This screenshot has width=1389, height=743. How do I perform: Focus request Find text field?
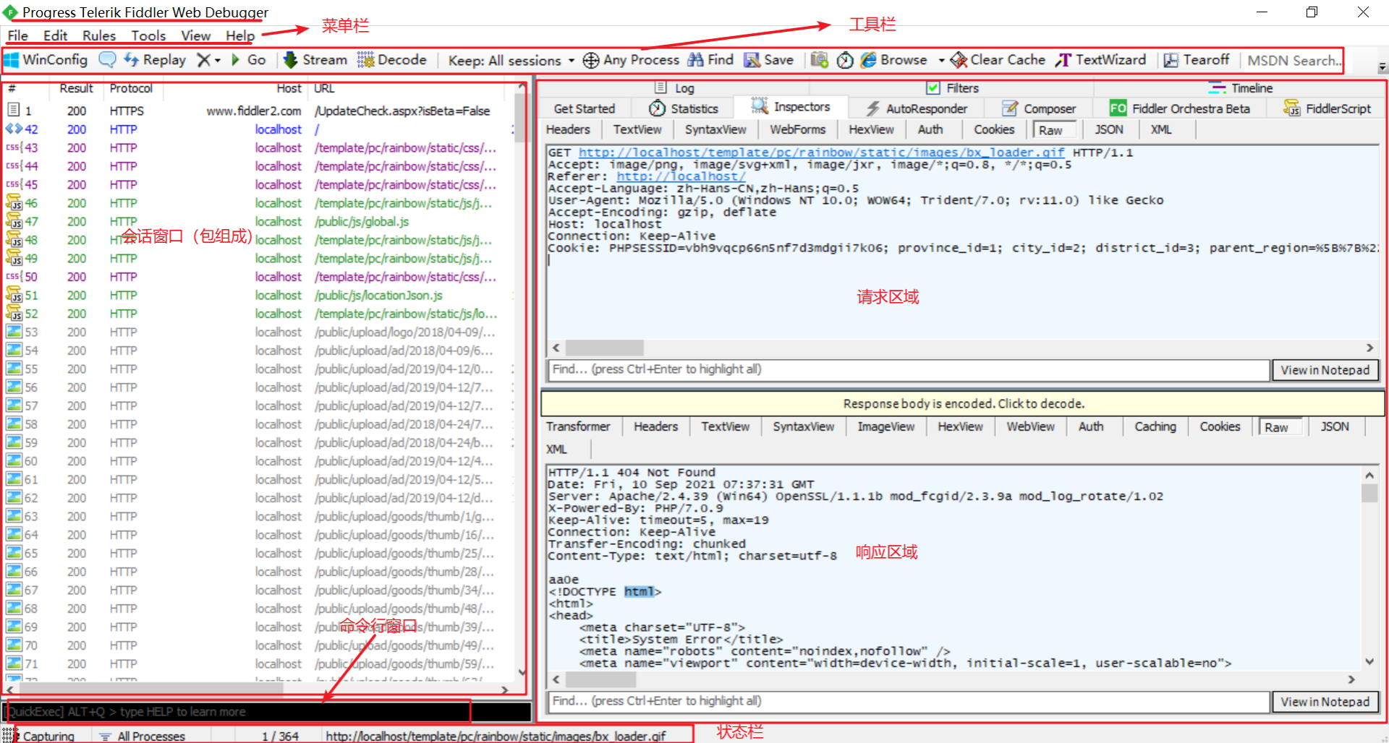click(x=909, y=369)
